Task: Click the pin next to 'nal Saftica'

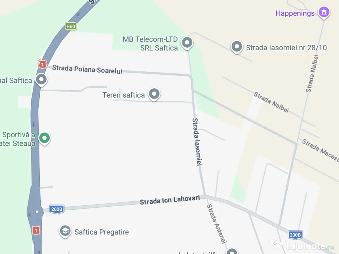Action: [x=41, y=80]
